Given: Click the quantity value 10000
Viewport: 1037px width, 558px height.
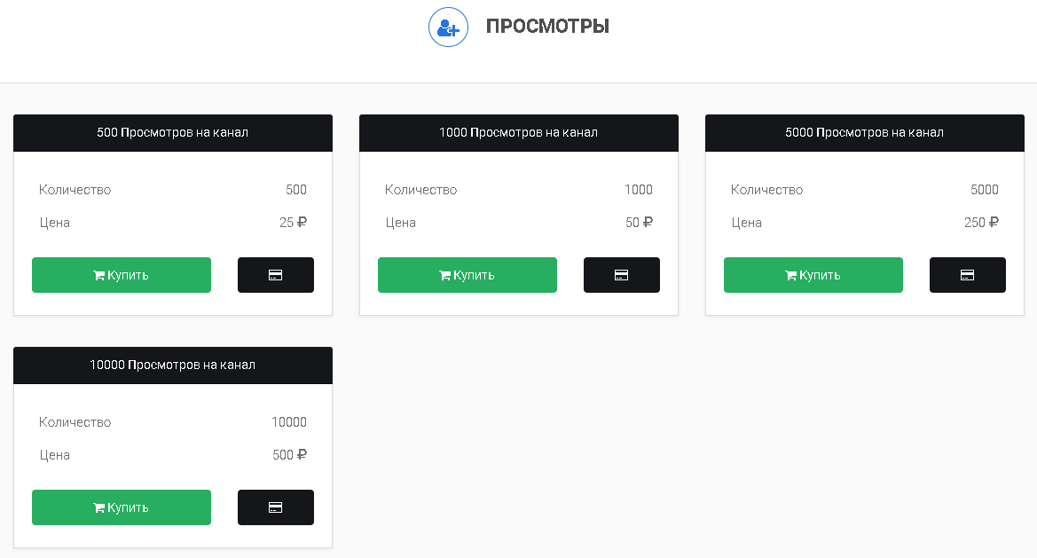Looking at the screenshot, I should click(289, 421).
